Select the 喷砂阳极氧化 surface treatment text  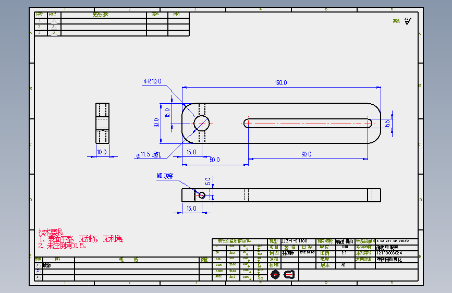pyautogui.click(x=389, y=259)
